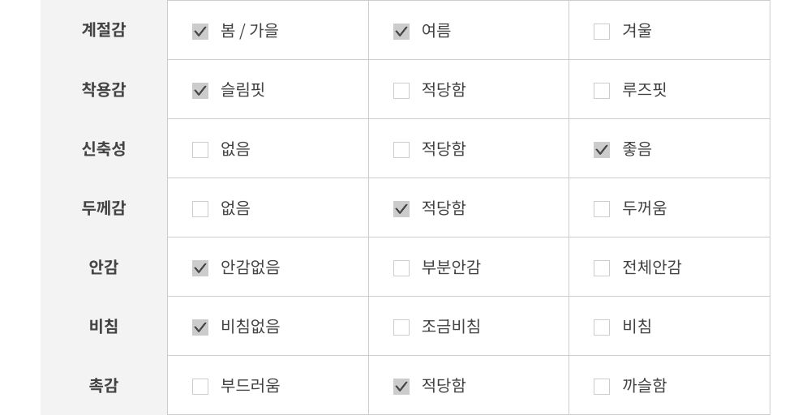
Task: Check the 두꺼움 thickness checkbox
Action: pyautogui.click(x=602, y=209)
